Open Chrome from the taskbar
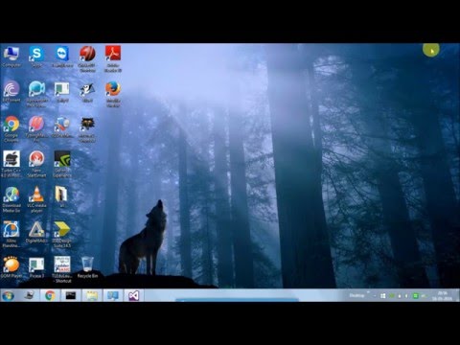460x345 pixels. [x=50, y=295]
